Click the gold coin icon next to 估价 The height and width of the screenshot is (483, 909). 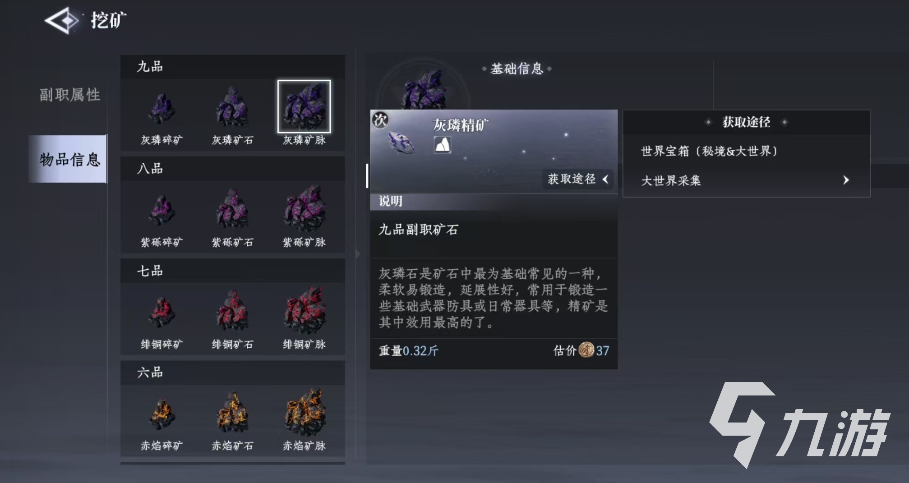(586, 350)
